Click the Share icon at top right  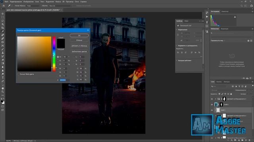(x=251, y=6)
